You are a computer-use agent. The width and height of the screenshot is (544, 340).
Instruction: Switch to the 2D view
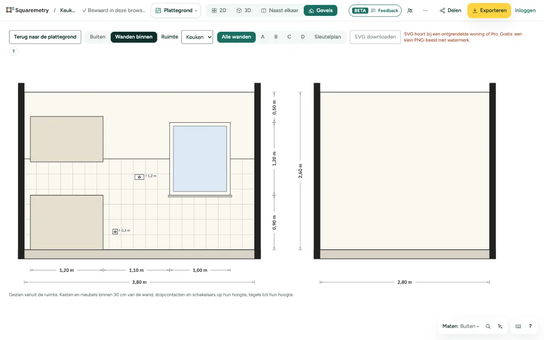(219, 10)
